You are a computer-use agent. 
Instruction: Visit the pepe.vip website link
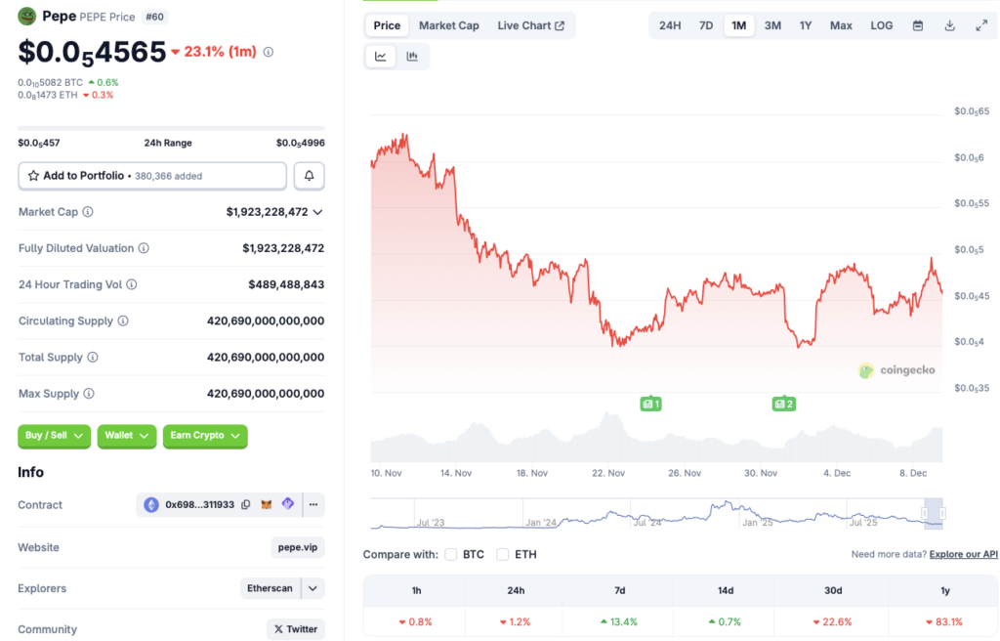coord(297,547)
